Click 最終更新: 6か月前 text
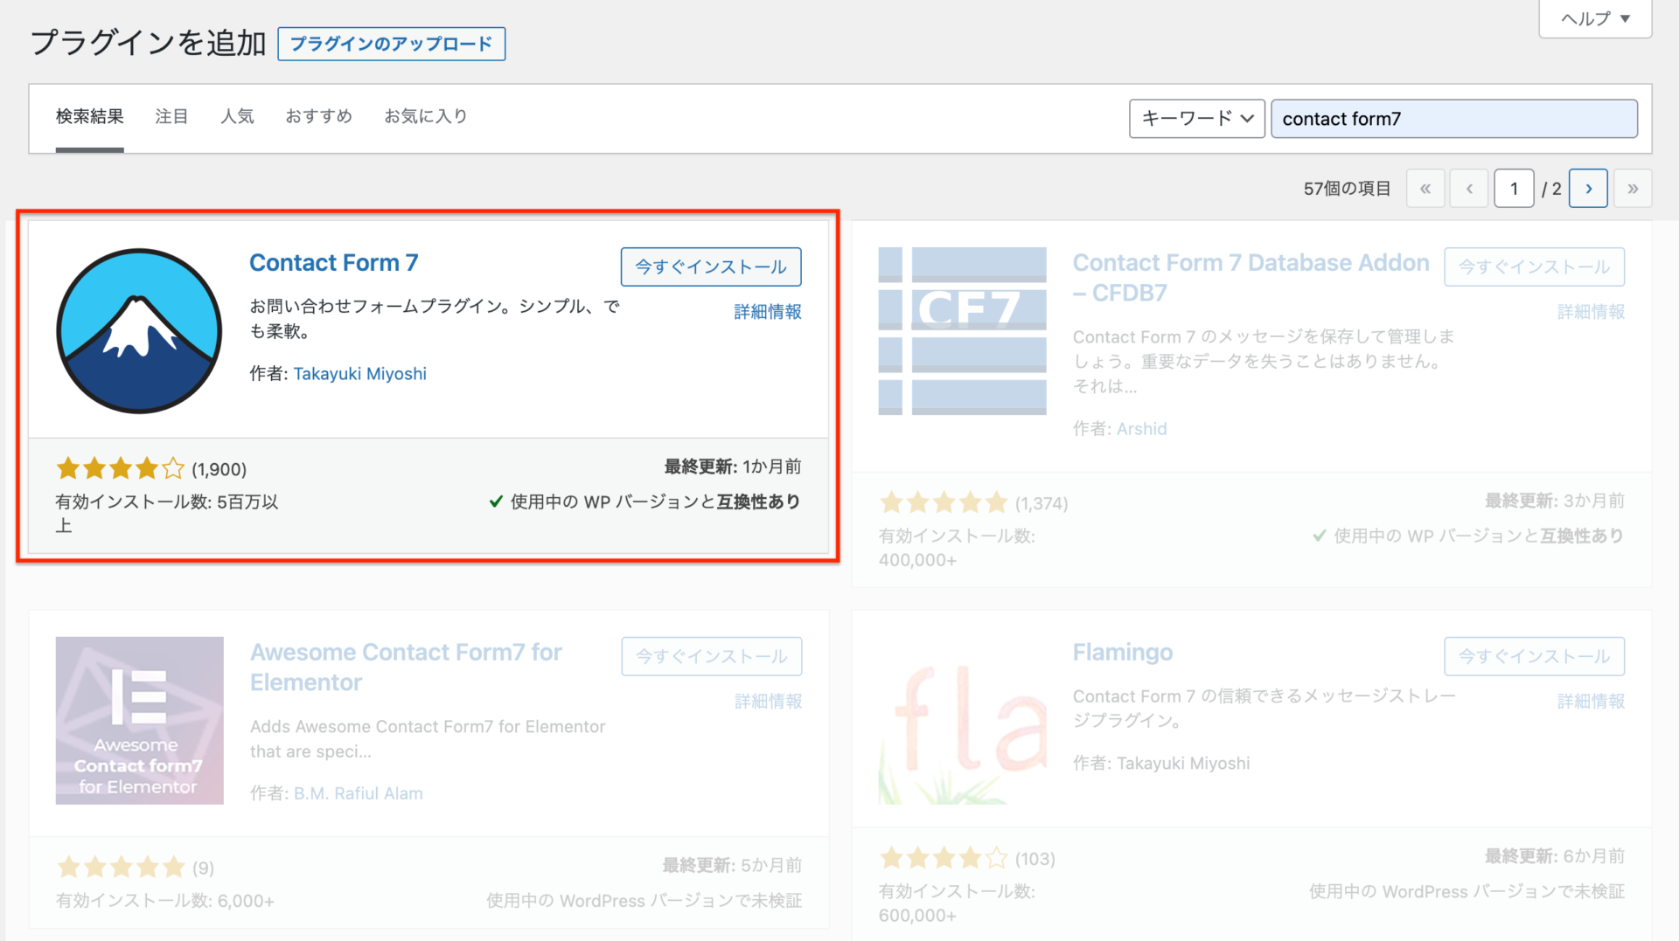This screenshot has height=941, width=1679. coord(1555,856)
